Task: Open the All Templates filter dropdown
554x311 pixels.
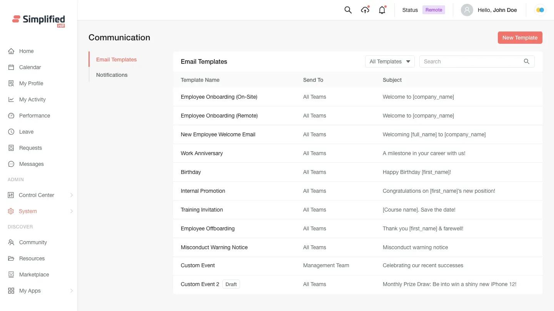Action: (x=390, y=61)
